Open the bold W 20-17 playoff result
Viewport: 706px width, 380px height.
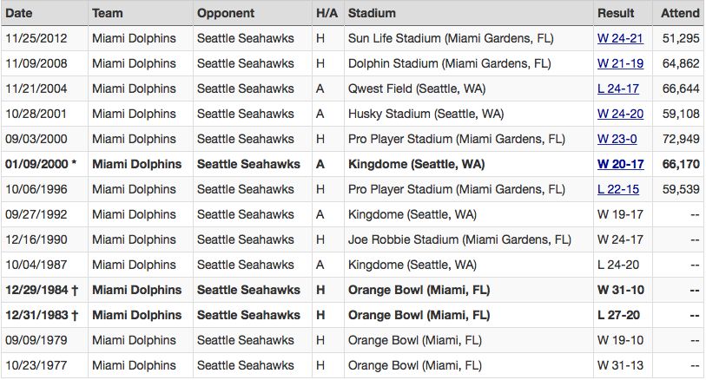tap(620, 164)
